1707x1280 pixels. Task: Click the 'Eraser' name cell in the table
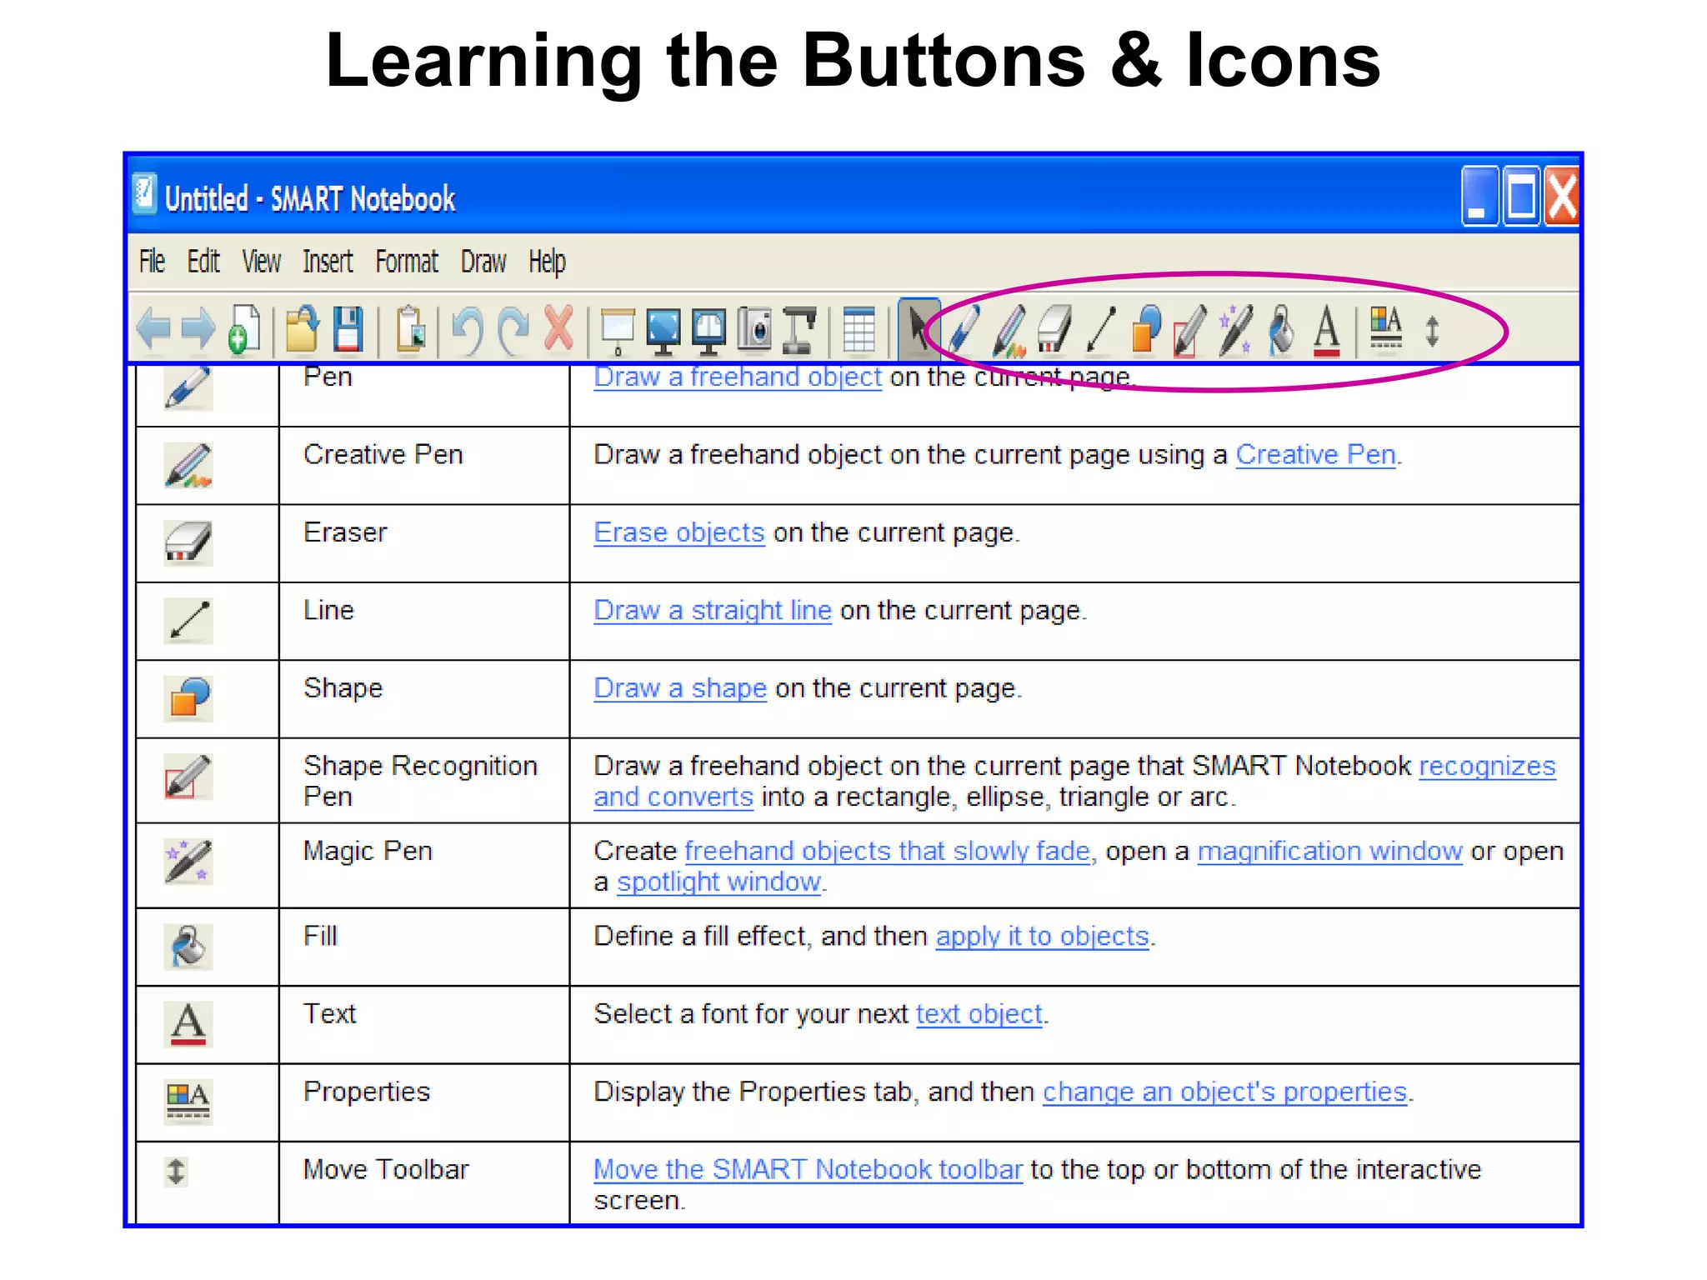[x=424, y=543]
